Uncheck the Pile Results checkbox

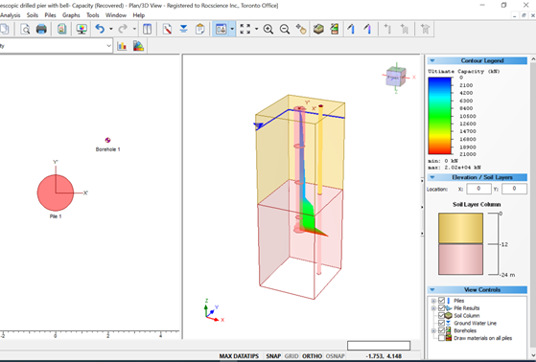pos(441,308)
